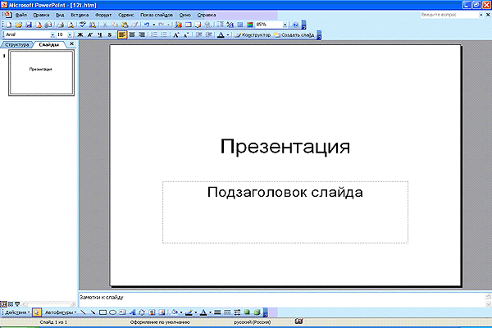The height and width of the screenshot is (328, 492).
Task: Open Print Preview from the toolbar
Action: click(71, 25)
